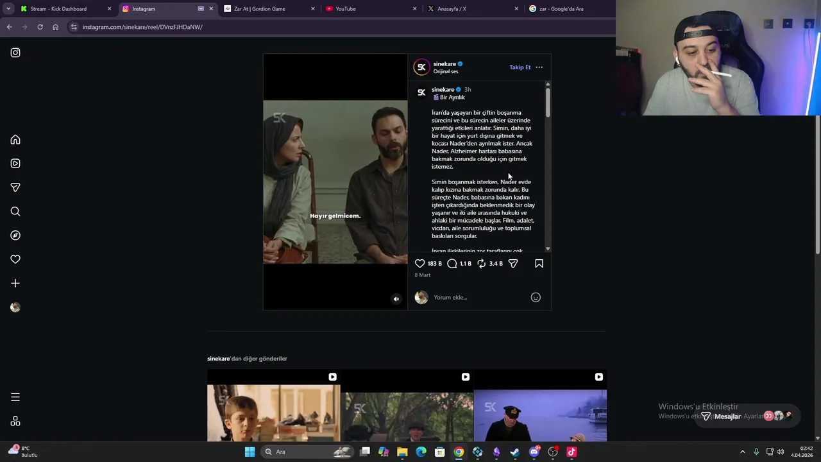Toggle the reel's sound speaker icon
The height and width of the screenshot is (462, 821).
[396, 299]
